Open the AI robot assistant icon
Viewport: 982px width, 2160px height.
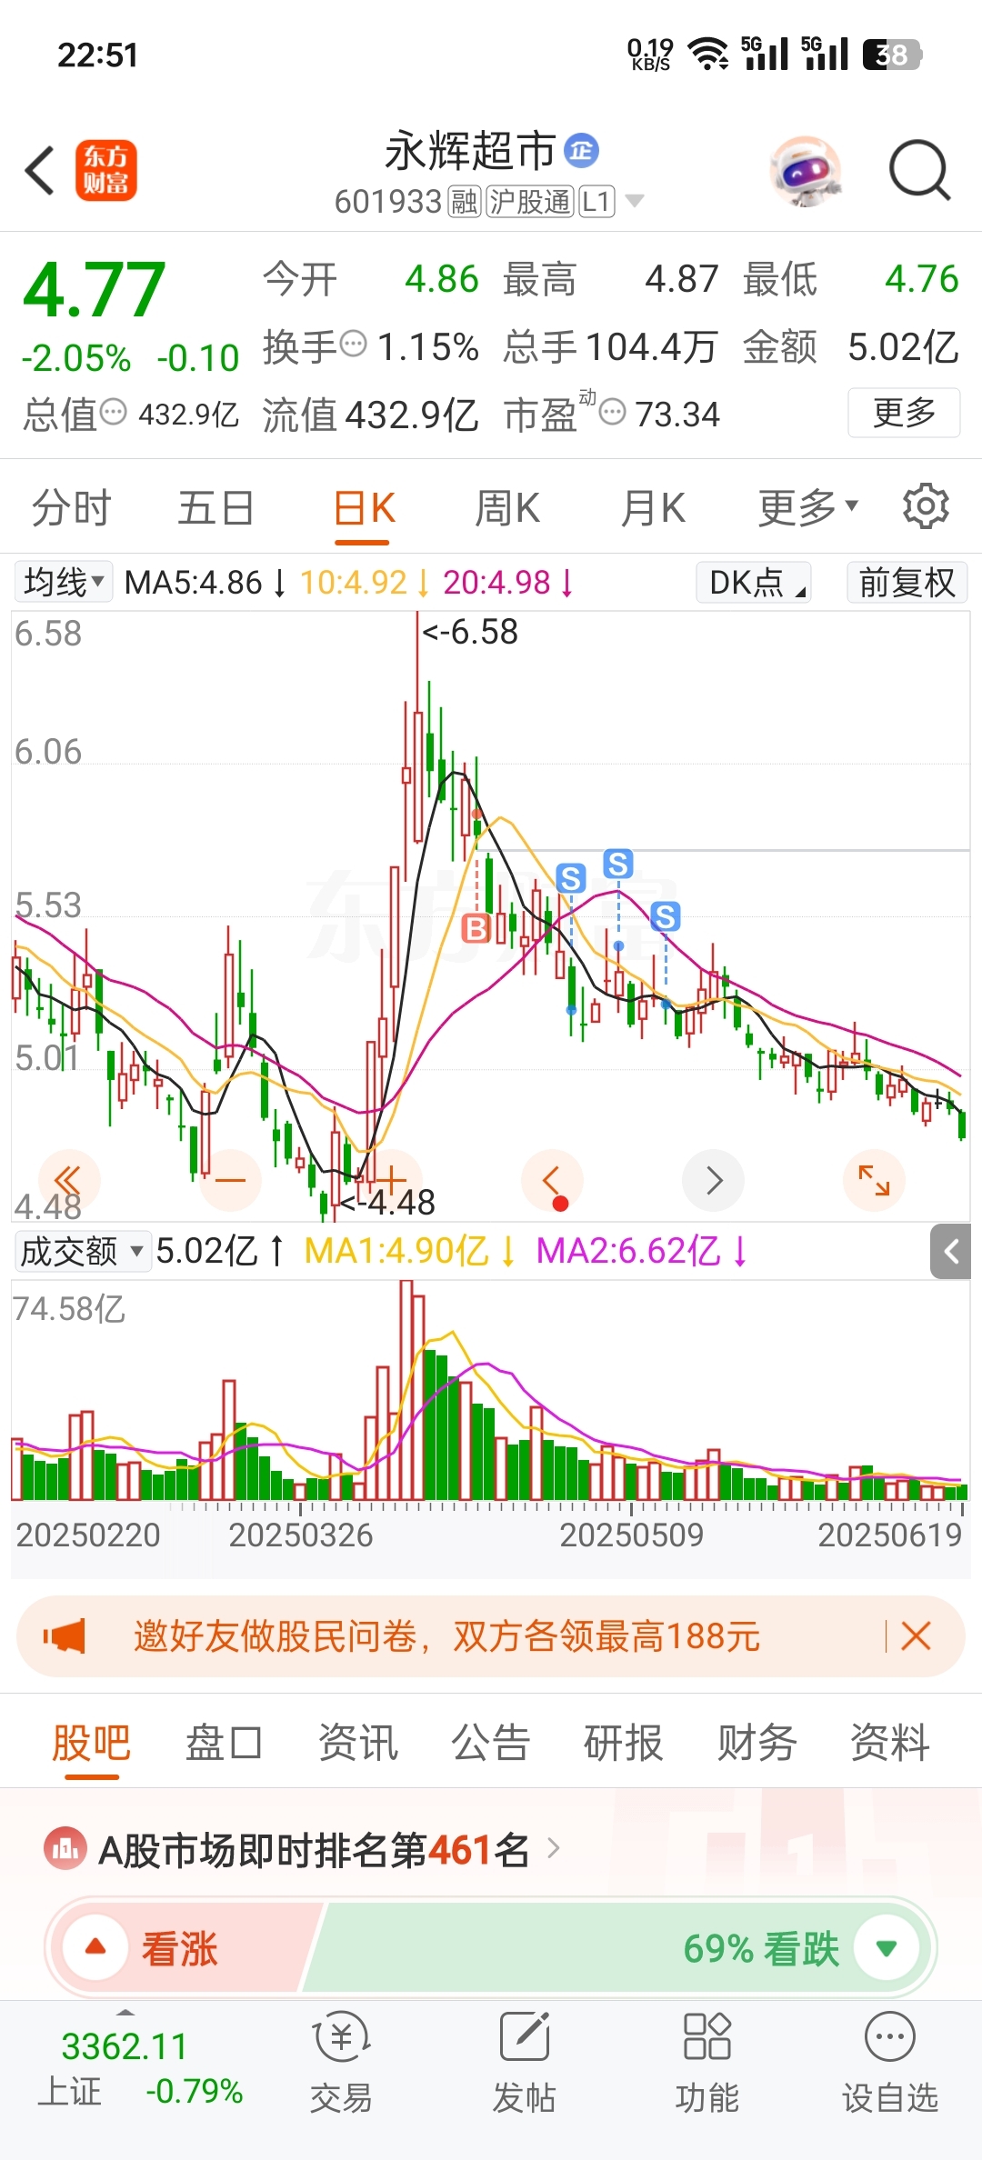pos(806,170)
